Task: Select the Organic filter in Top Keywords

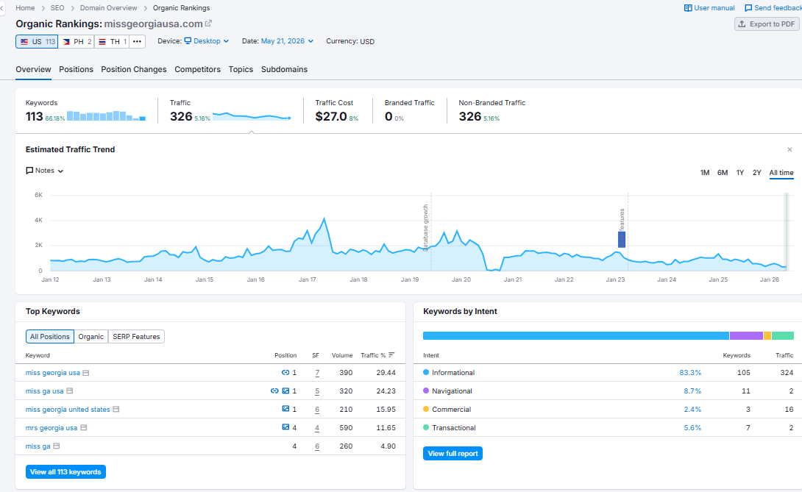Action: point(91,337)
